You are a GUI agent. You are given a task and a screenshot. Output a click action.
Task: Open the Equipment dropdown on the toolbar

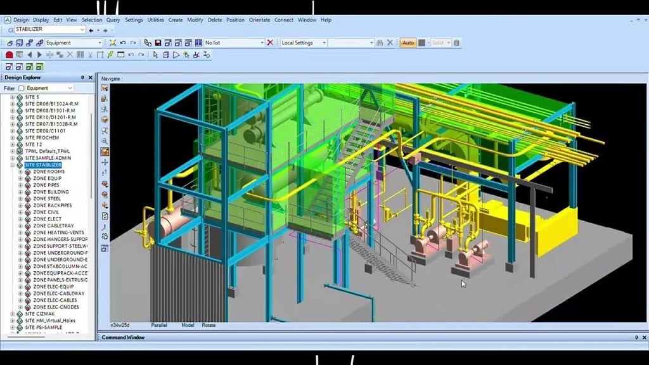tap(100, 42)
